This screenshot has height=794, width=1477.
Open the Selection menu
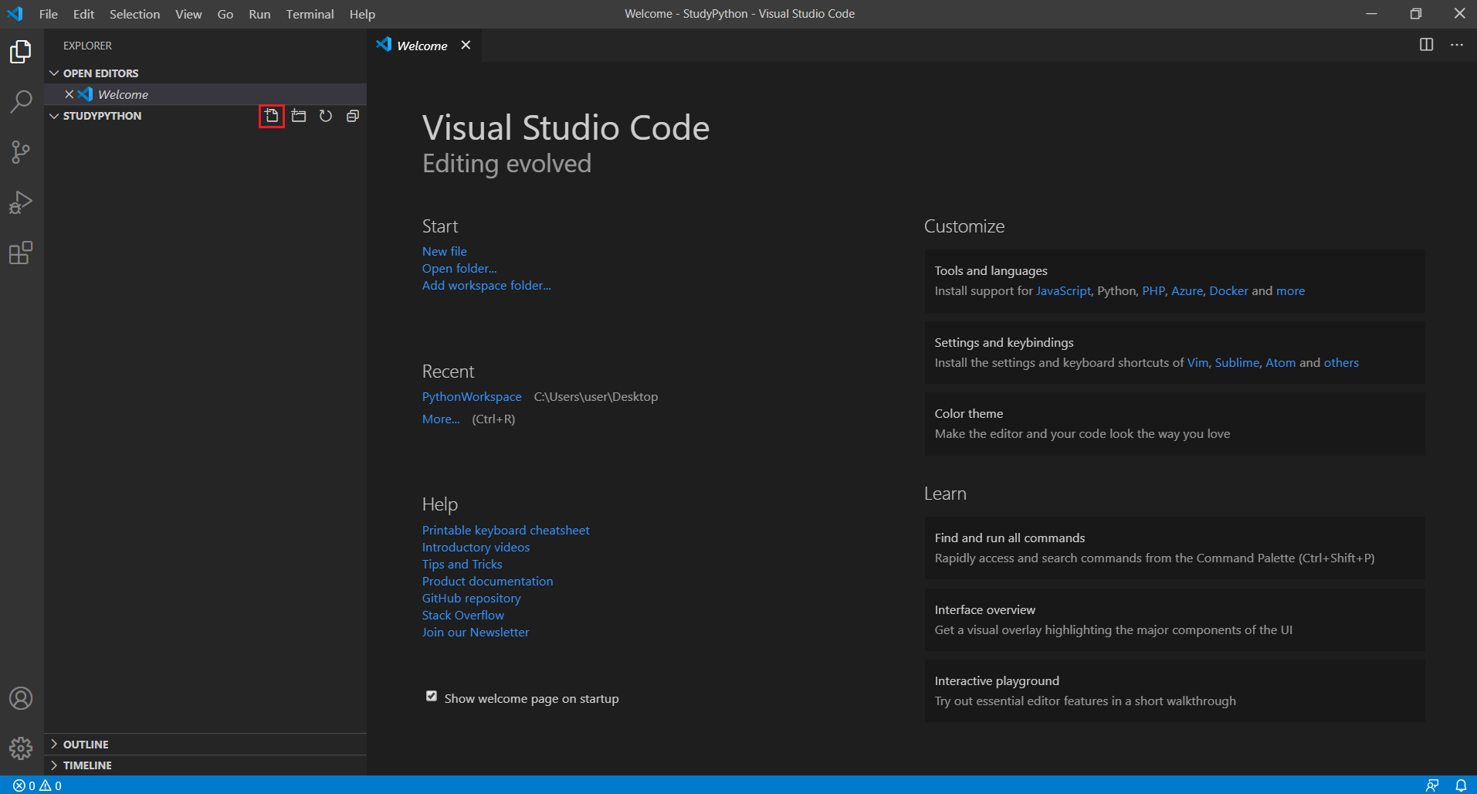[134, 14]
